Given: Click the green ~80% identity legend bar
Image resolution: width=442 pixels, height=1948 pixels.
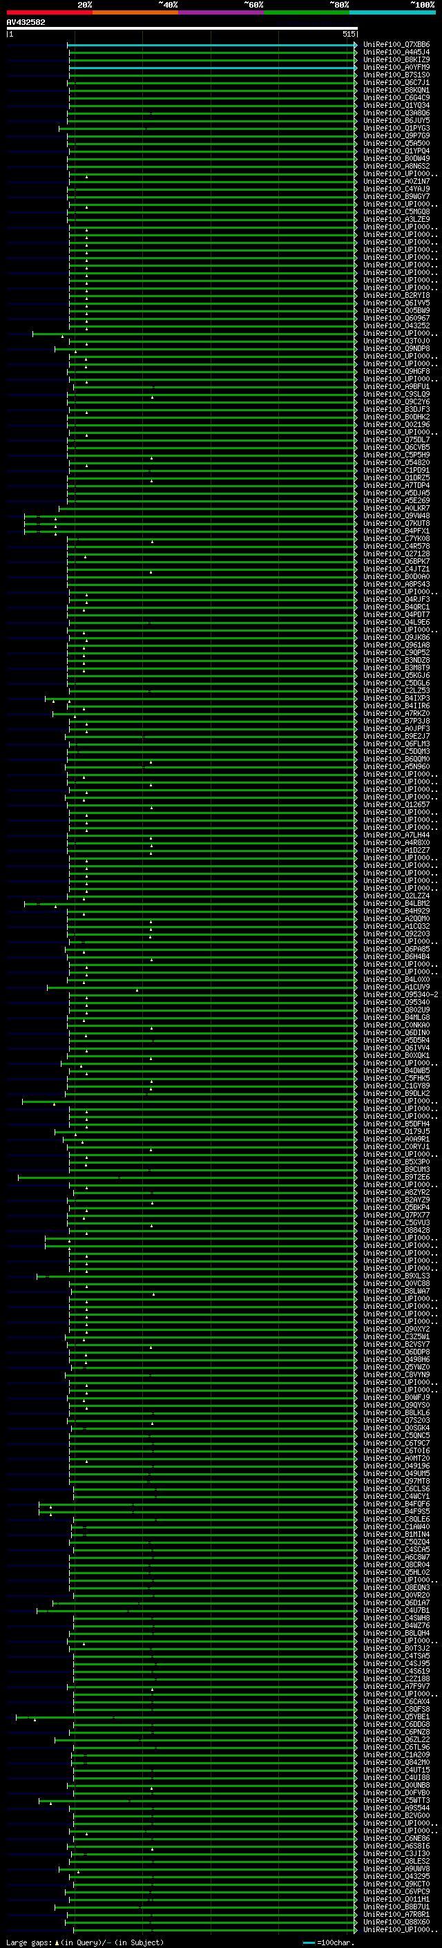Looking at the screenshot, I should [307, 13].
